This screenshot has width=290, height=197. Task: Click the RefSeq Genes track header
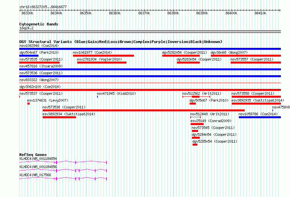pos(33,155)
